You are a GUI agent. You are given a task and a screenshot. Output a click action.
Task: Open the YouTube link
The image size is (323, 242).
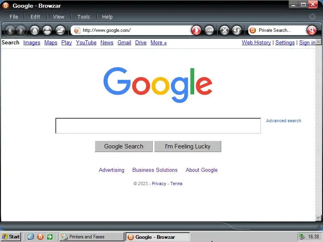[86, 43]
